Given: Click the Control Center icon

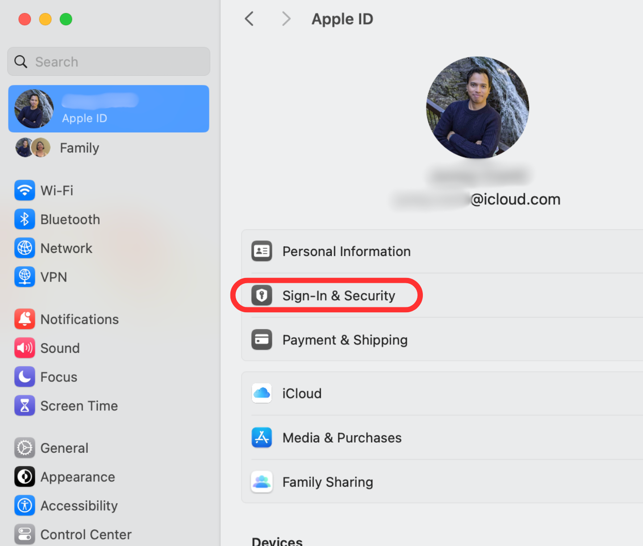Looking at the screenshot, I should [x=25, y=534].
